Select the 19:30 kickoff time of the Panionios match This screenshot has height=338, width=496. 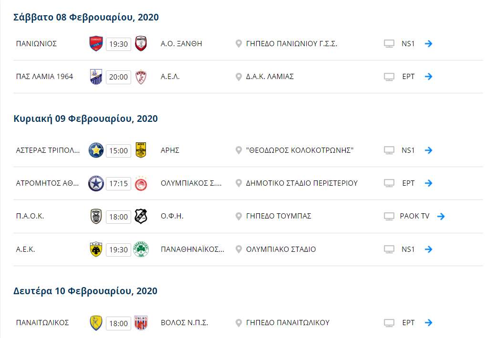tap(118, 44)
